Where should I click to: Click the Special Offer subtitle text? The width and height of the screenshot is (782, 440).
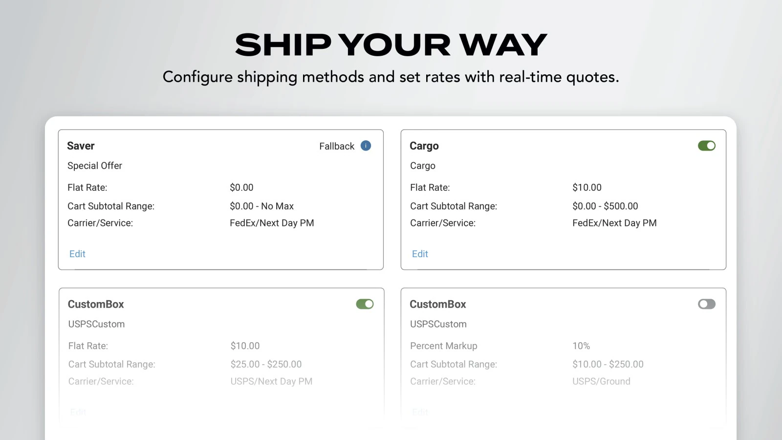pyautogui.click(x=94, y=165)
